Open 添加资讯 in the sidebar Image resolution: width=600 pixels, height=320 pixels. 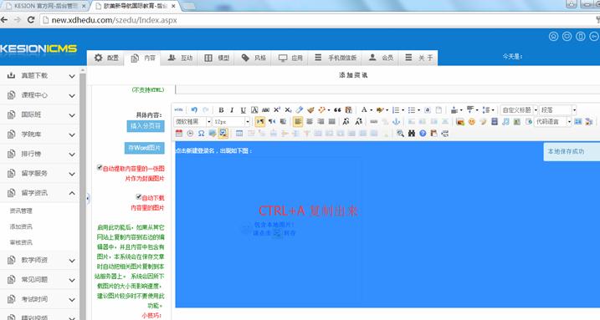point(21,226)
